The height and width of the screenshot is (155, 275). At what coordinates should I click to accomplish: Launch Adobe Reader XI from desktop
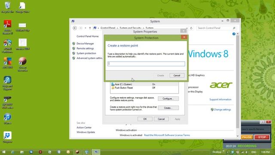pyautogui.click(x=8, y=27)
